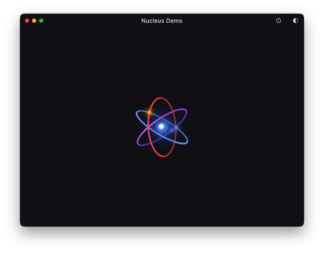
Task: Close the Nucleus Demo window
Action: [x=27, y=21]
